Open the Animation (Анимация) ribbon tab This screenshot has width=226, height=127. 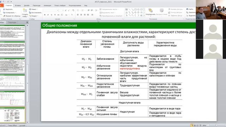click(47, 6)
